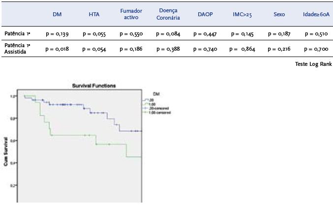Click the DM legend title

click(156, 93)
